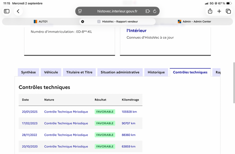Show the Safari sidebar
Screen dimensions: 235x154
point(6,11)
